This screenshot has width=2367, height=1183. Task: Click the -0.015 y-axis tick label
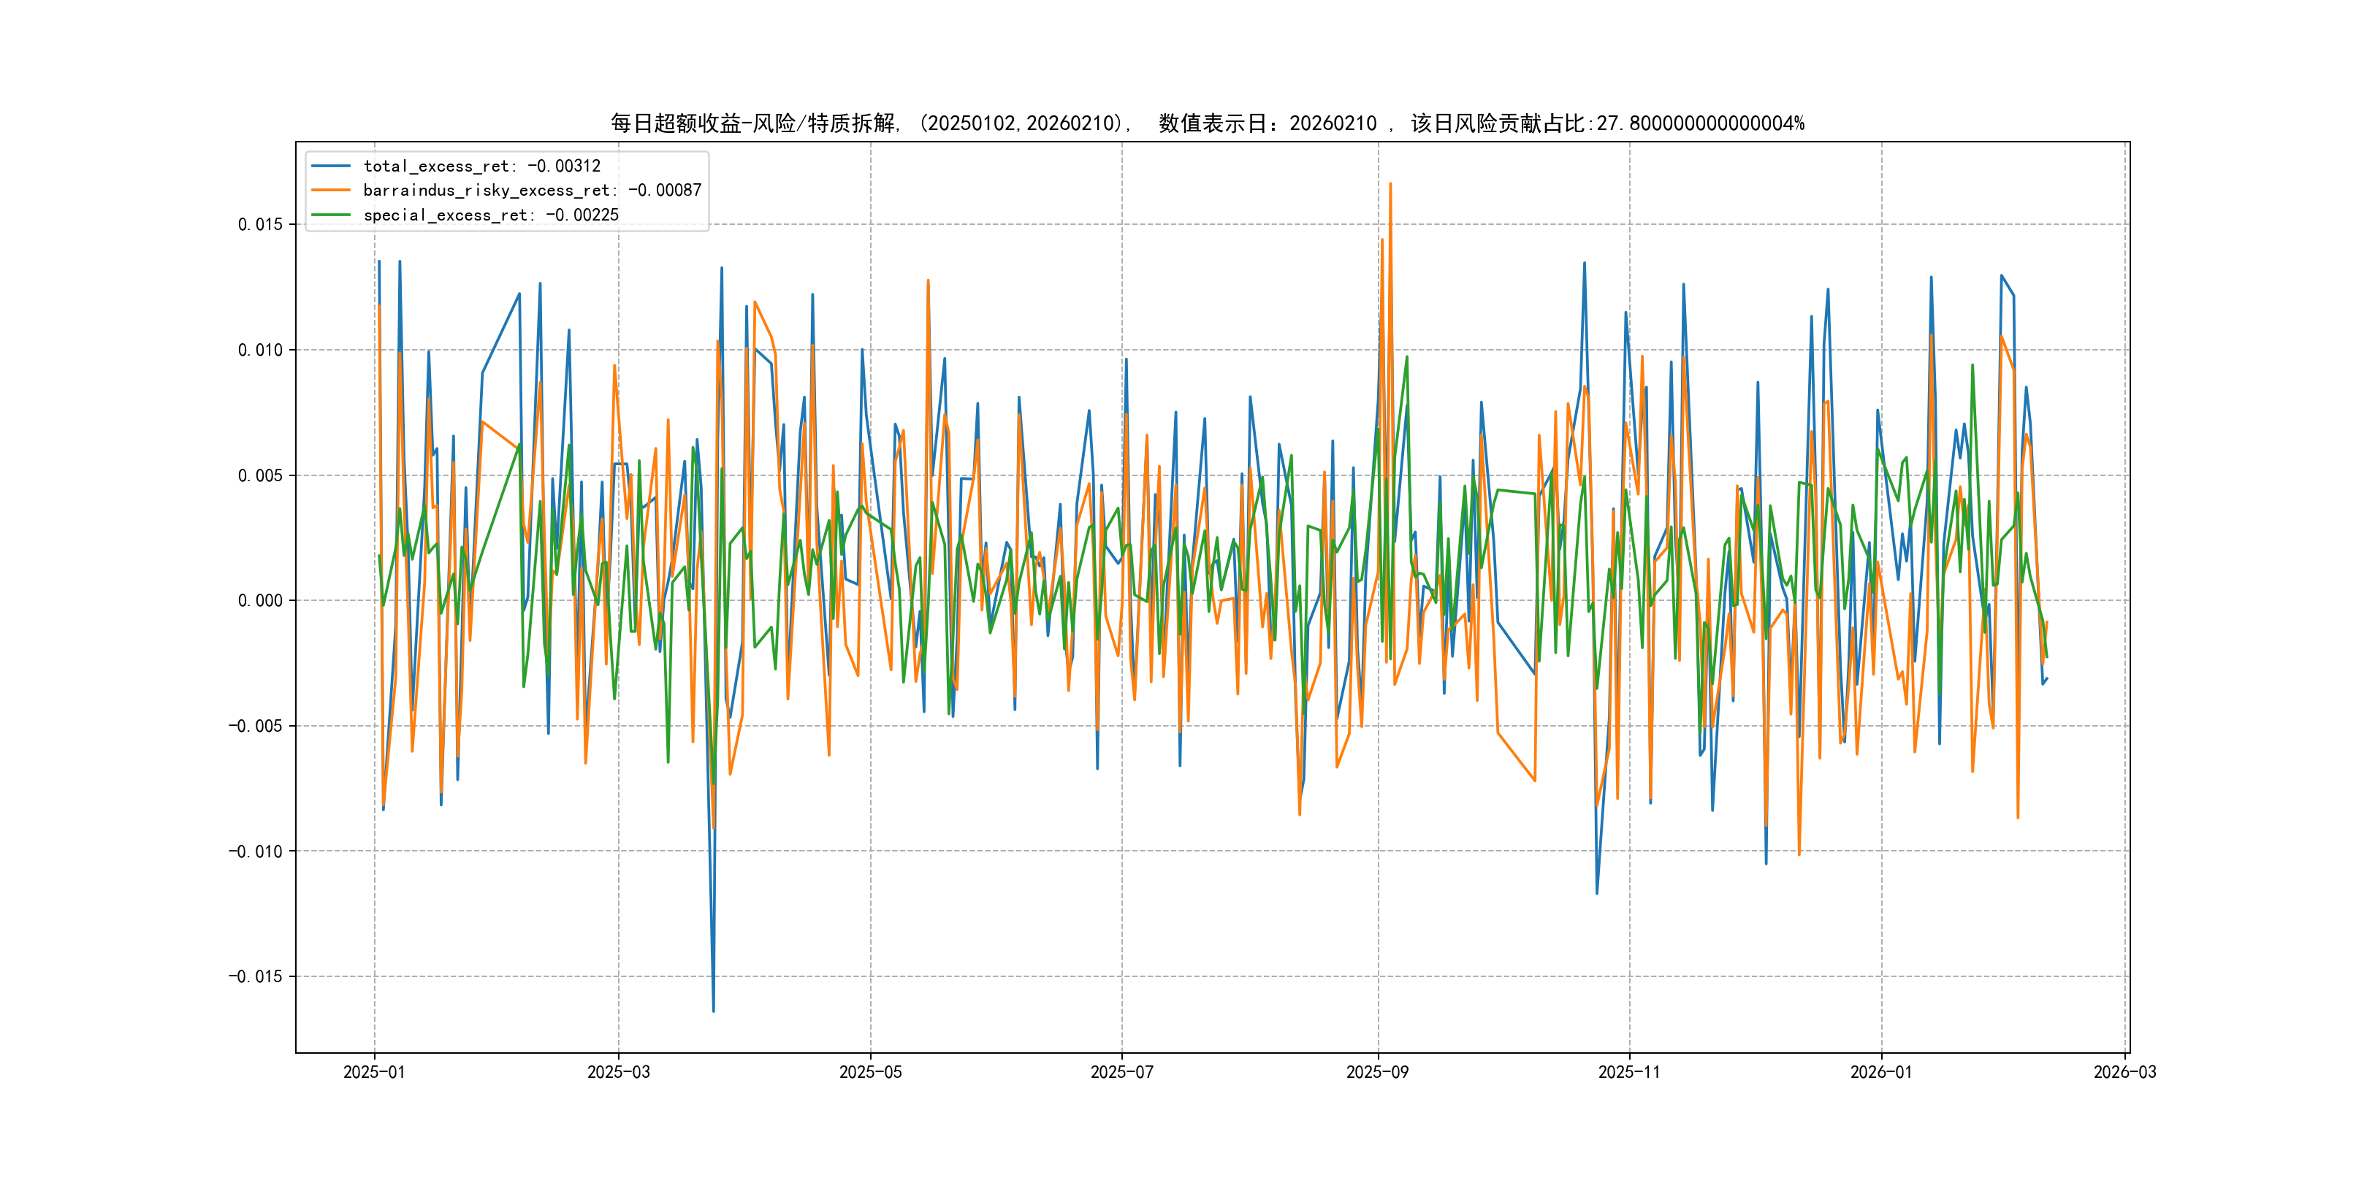click(x=256, y=976)
